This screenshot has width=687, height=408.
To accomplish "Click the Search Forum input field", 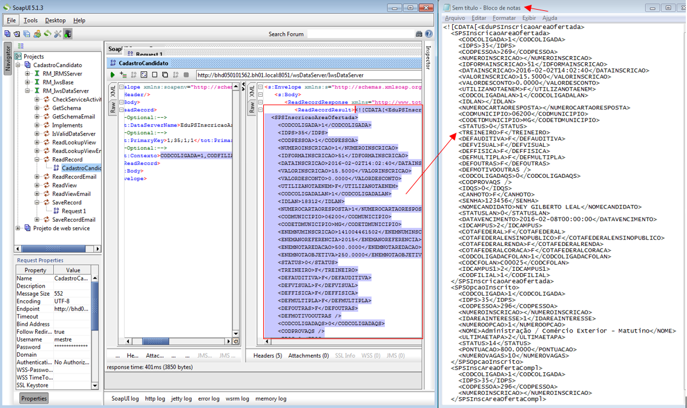I will (361, 34).
